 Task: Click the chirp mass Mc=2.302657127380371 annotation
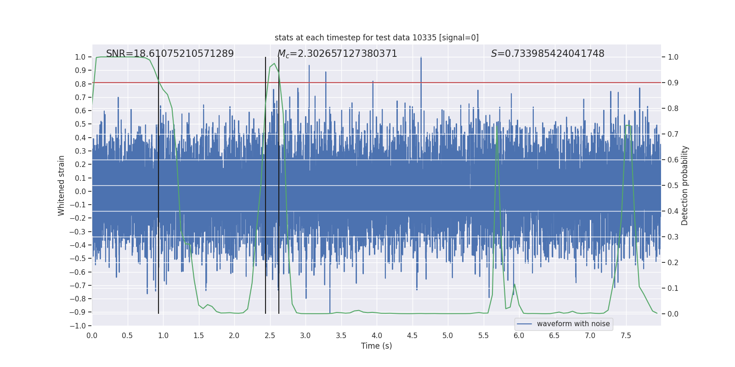click(x=337, y=54)
